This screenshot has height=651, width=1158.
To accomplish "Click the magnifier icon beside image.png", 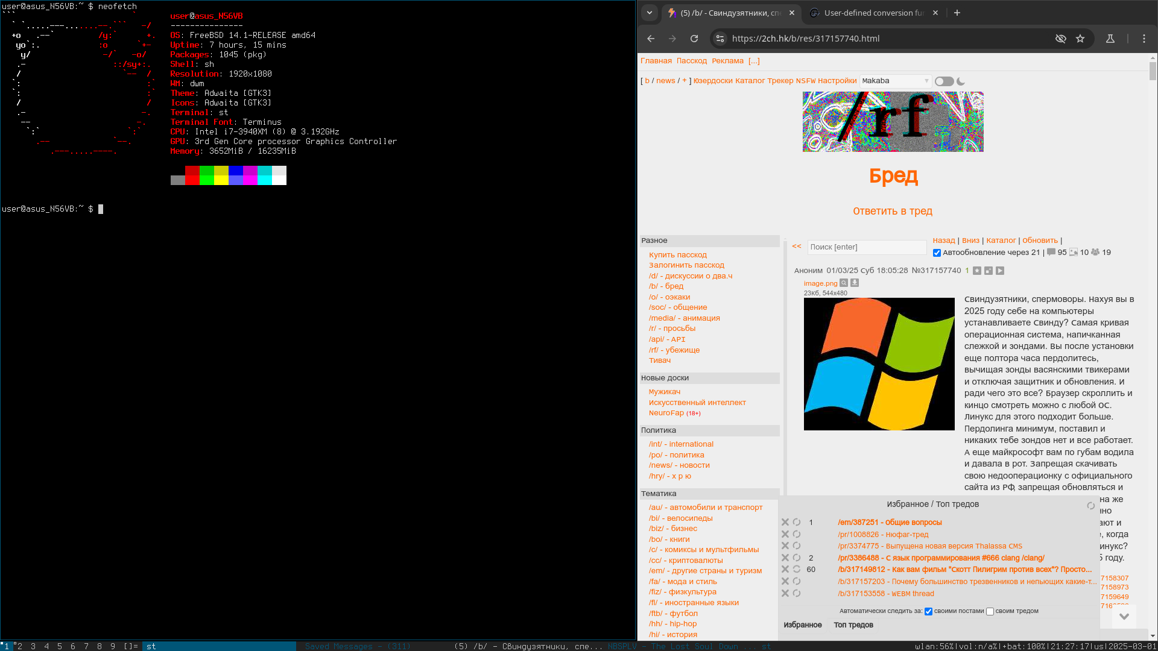I will click(x=844, y=283).
